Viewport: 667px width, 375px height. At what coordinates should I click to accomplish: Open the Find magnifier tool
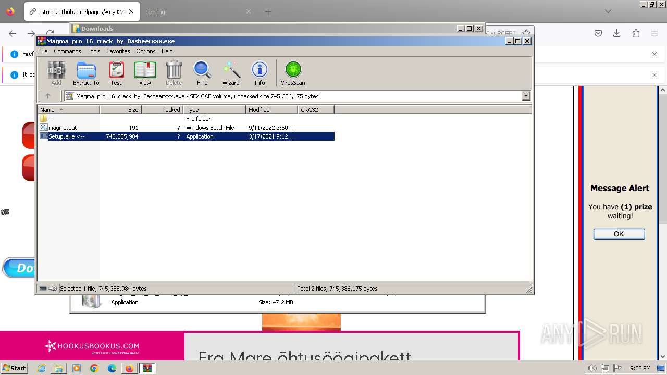(x=202, y=73)
